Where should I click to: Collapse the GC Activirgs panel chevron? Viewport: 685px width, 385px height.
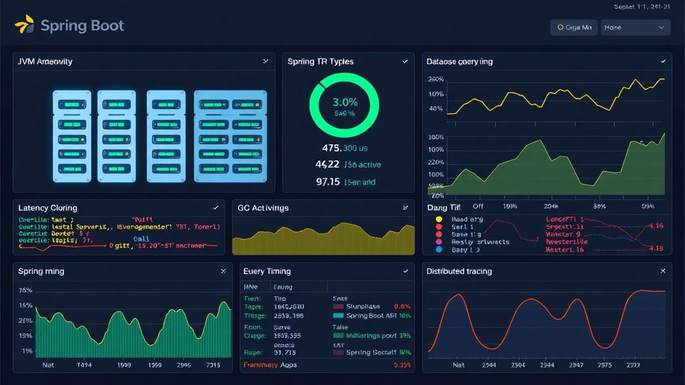tap(405, 208)
